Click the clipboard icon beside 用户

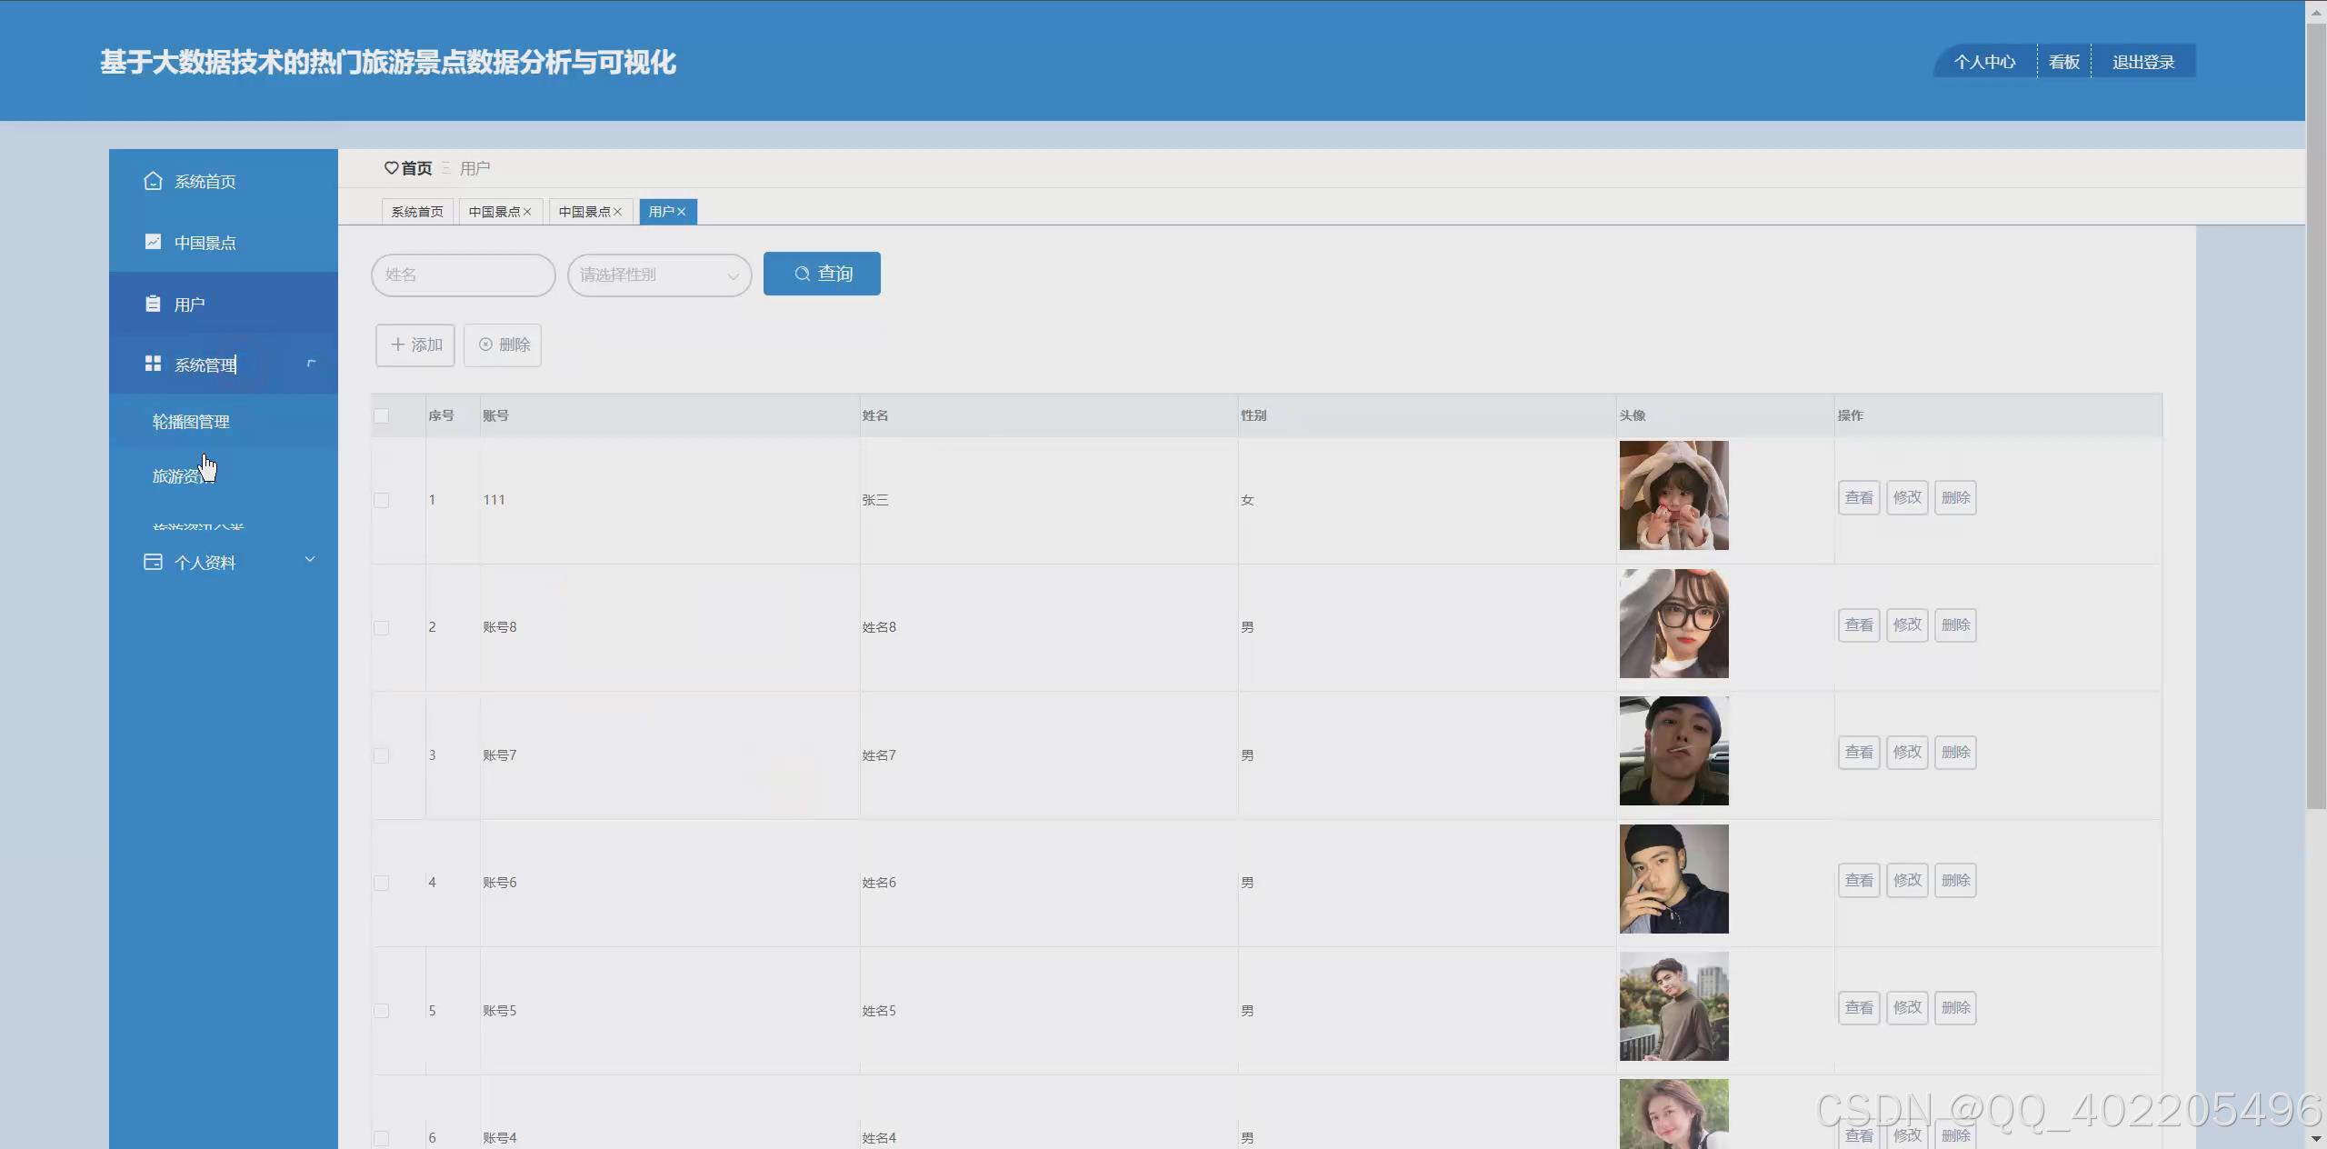coord(153,304)
